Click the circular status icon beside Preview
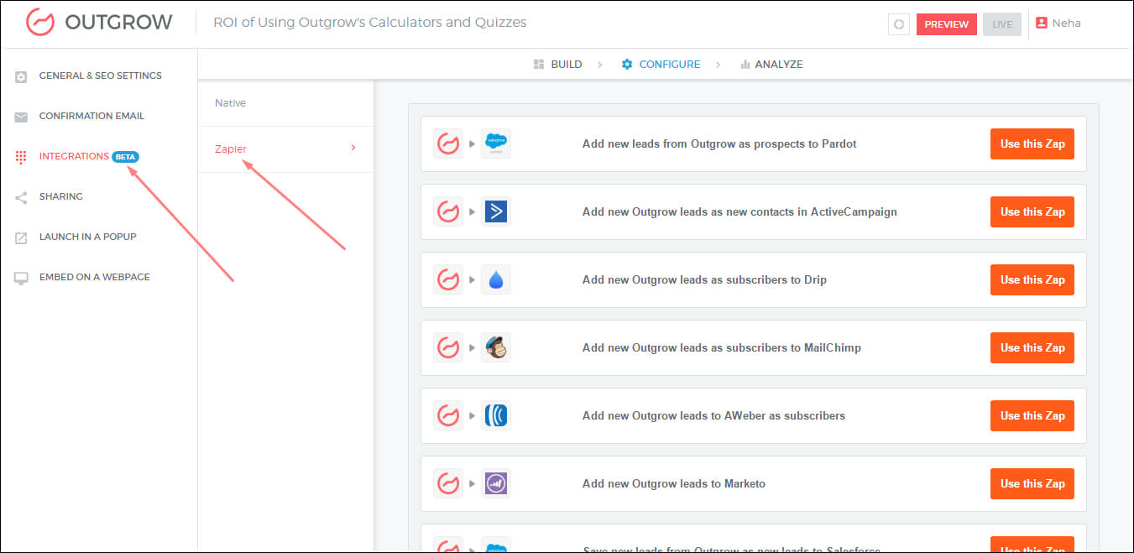1134x553 pixels. point(898,24)
